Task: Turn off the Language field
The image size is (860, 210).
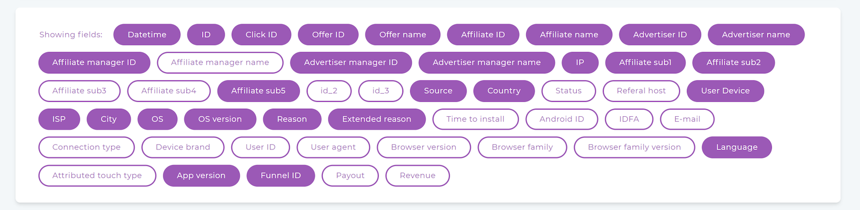Action: coord(736,147)
